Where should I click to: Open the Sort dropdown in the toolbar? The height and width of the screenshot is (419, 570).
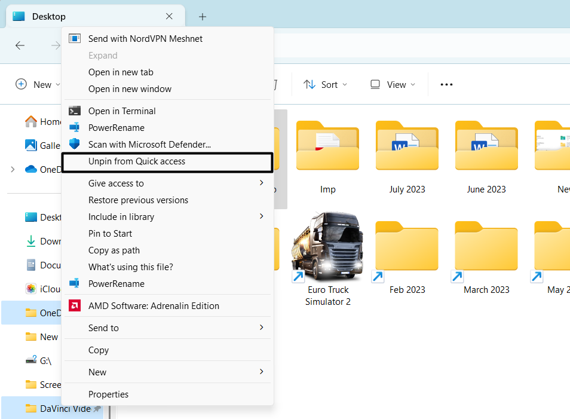(x=325, y=85)
